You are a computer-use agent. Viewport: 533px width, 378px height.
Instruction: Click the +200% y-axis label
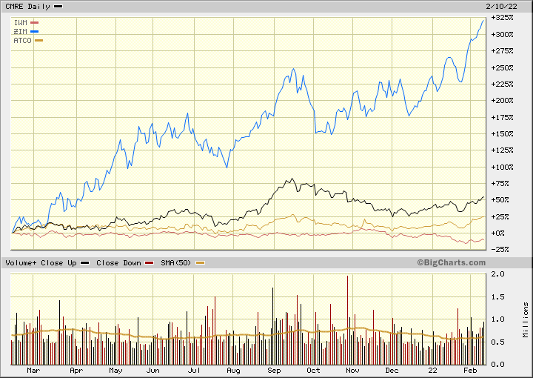click(502, 100)
